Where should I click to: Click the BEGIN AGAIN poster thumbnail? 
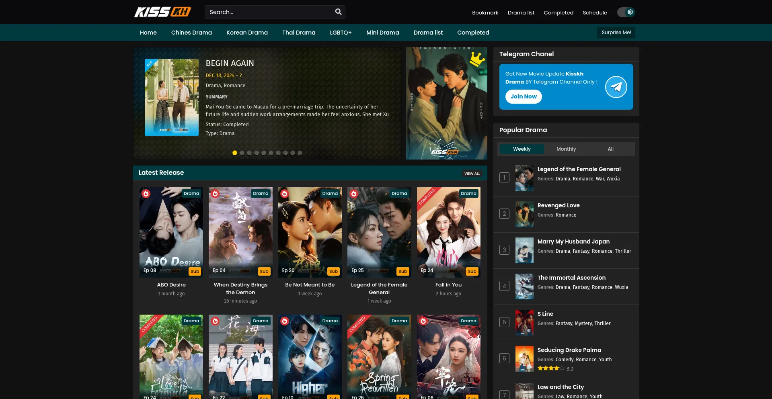(172, 98)
